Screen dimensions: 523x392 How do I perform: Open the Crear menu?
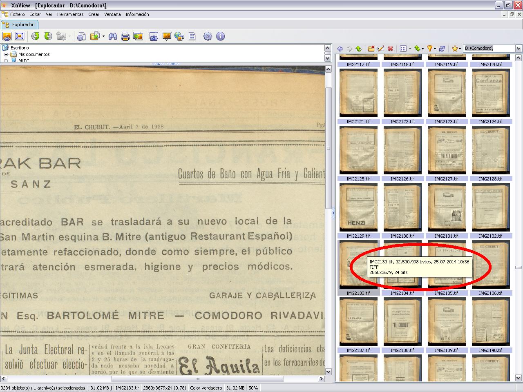(x=94, y=14)
